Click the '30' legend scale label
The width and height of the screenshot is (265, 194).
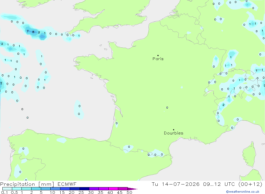coord(91,192)
